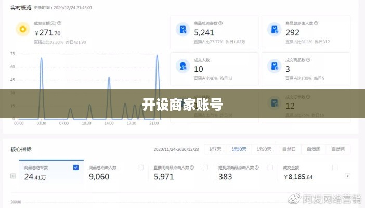Open help tooltip beside 成交商品数
Image resolution: width=365 pixels, height=208 pixels.
[308, 60]
